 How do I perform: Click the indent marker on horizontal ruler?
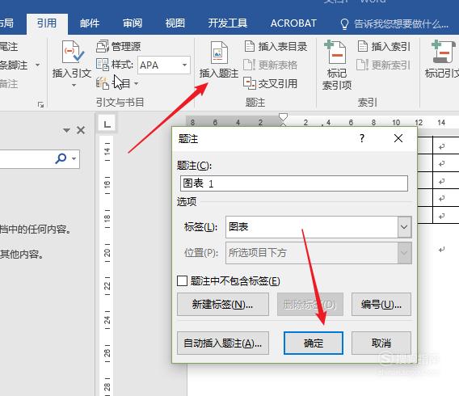point(283,120)
